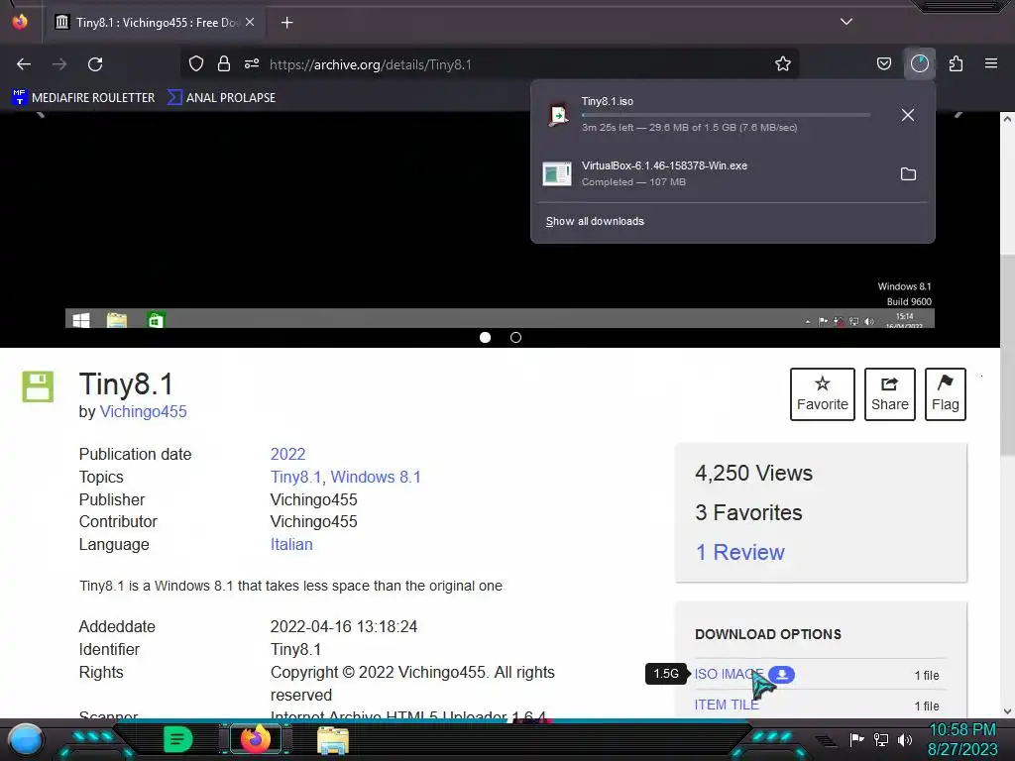Favorite this item
This screenshot has width=1015, height=761.
pyautogui.click(x=823, y=394)
